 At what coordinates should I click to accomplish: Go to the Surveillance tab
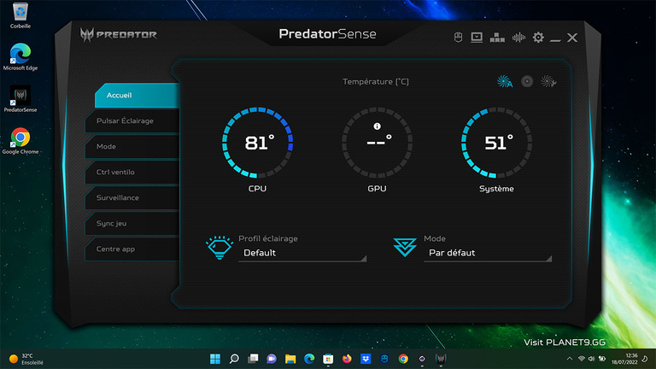point(132,197)
